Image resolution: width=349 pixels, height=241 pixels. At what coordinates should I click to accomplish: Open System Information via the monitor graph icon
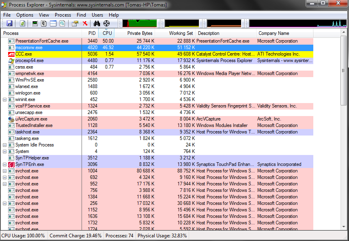(x=35, y=24)
